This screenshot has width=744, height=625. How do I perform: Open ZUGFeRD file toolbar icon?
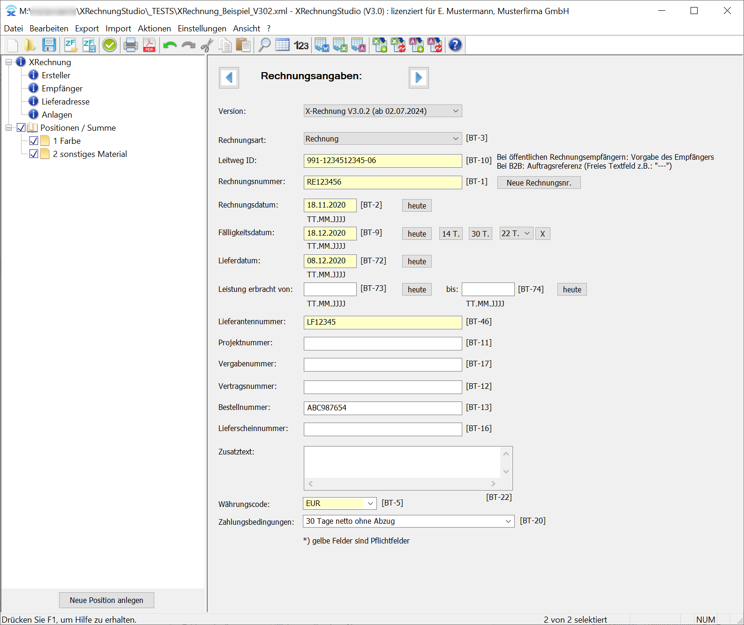click(x=71, y=45)
